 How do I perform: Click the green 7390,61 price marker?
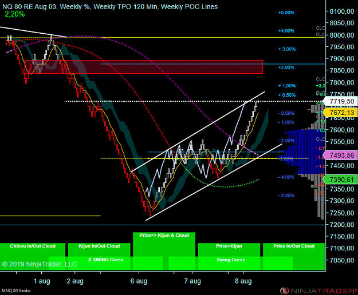click(x=341, y=180)
